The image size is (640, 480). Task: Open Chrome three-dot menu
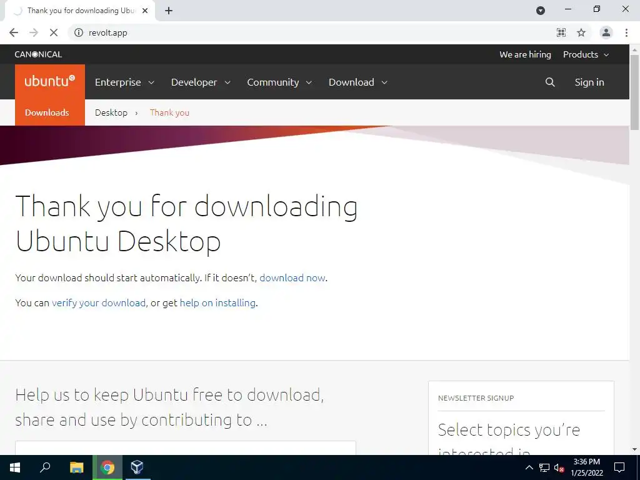[626, 32]
